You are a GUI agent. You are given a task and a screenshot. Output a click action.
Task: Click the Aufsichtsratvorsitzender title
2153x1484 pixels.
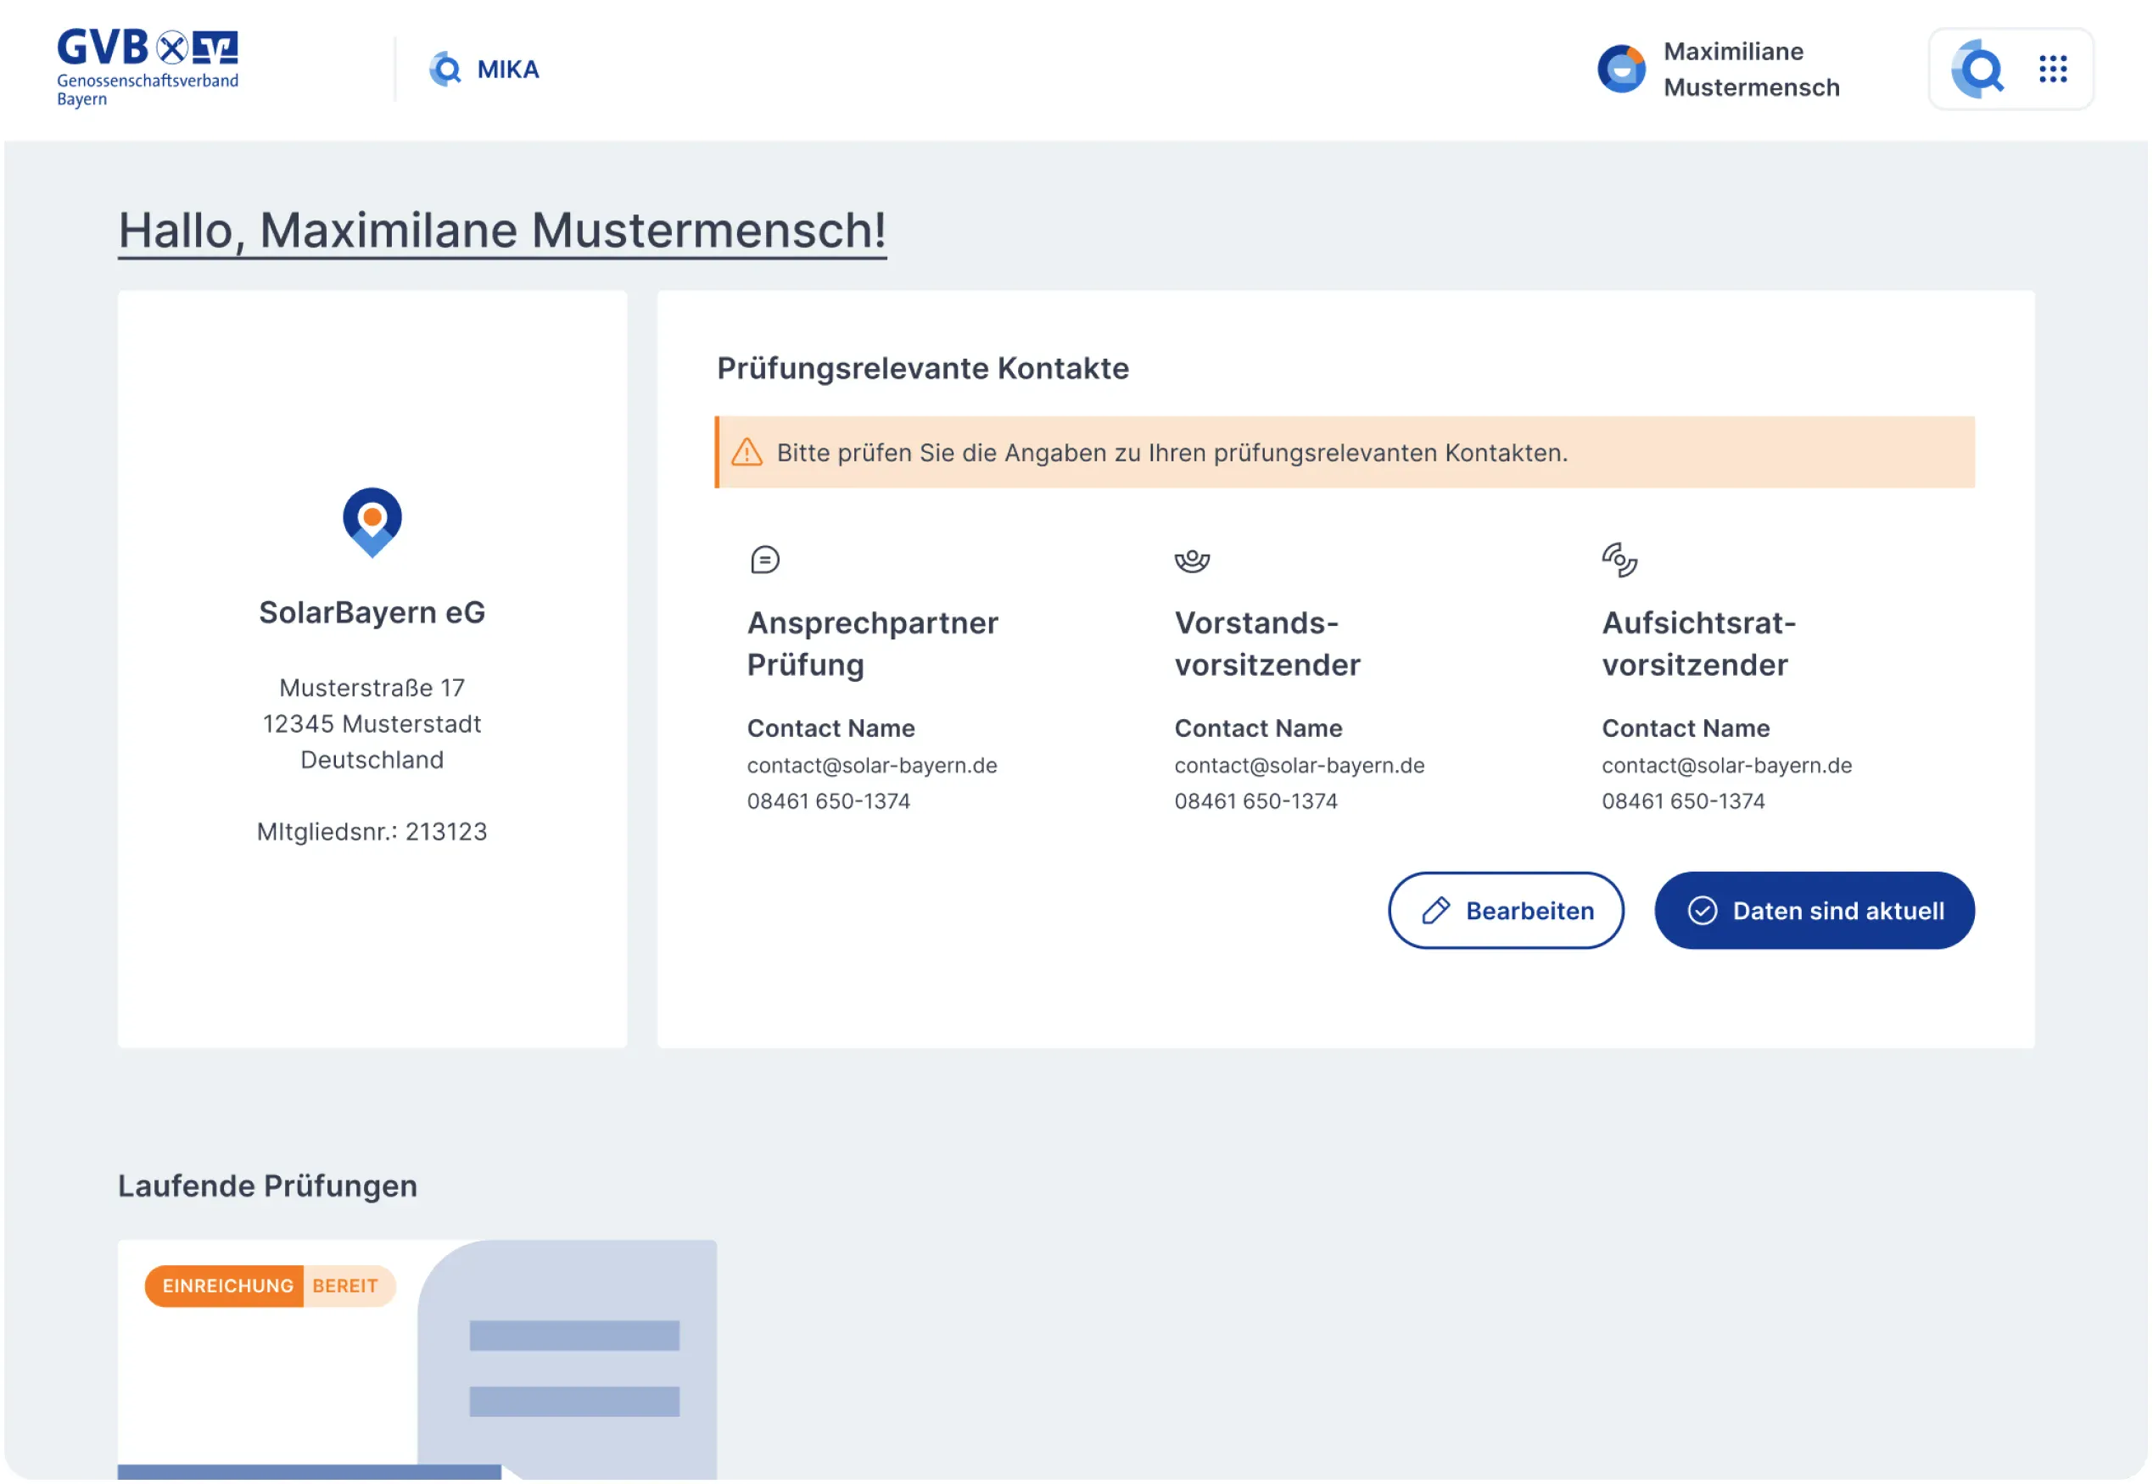point(1698,644)
